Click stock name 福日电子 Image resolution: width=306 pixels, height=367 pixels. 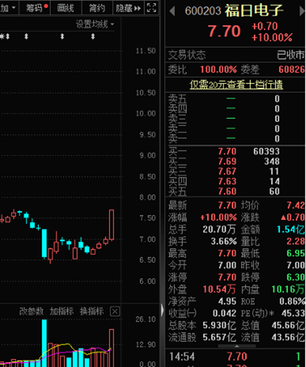[x=254, y=11]
